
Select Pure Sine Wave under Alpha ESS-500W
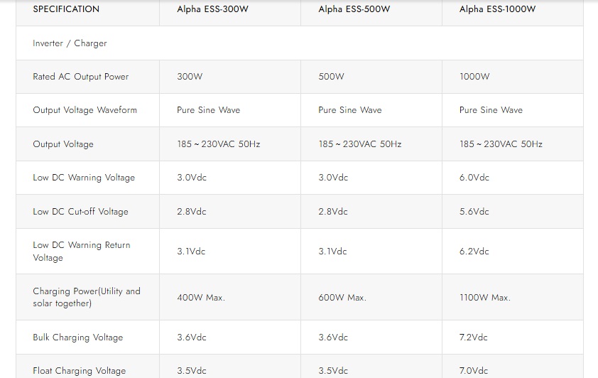pyautogui.click(x=350, y=110)
